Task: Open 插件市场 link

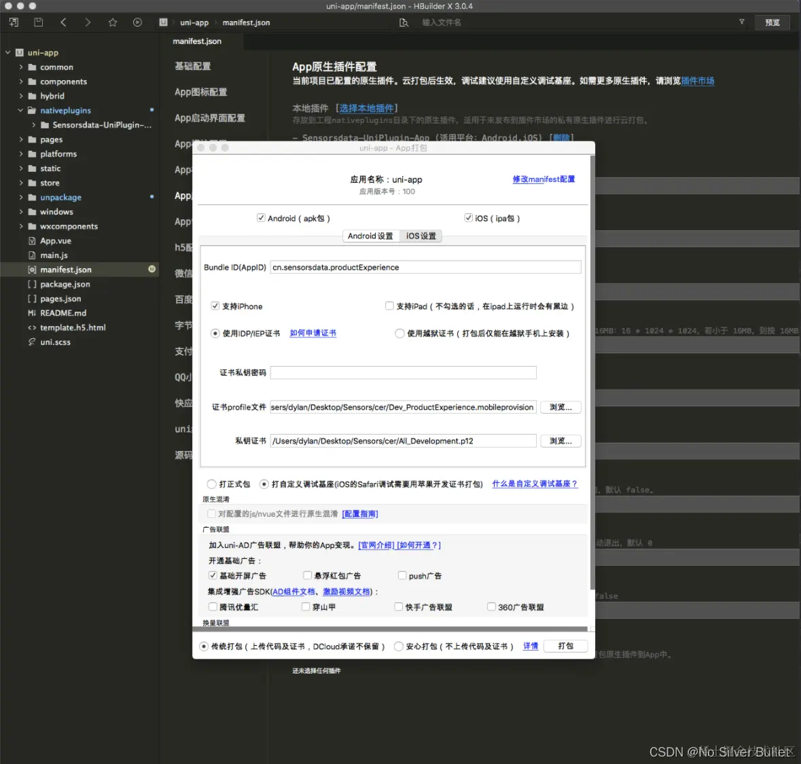Action: [698, 81]
